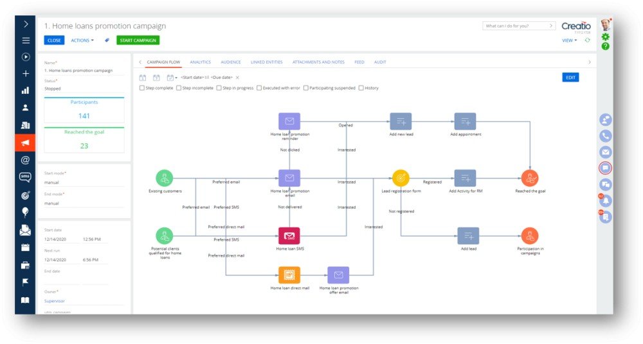643x344 pixels.
Task: Open the system designer gear icon
Action: pyautogui.click(x=605, y=37)
